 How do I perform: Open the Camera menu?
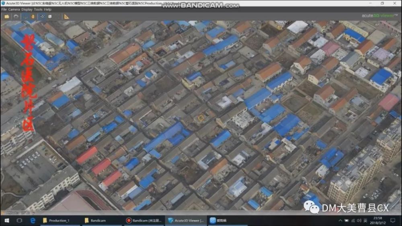click(x=14, y=10)
